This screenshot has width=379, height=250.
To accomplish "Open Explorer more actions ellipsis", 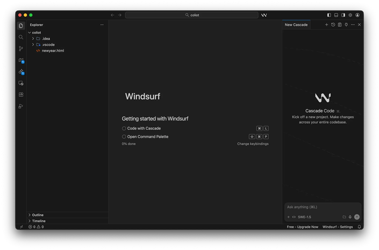I will coord(102,25).
